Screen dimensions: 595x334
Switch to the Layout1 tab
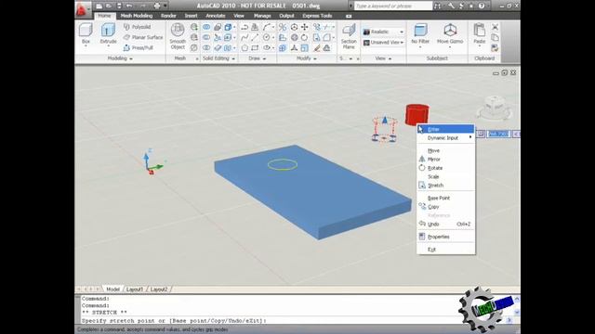tap(135, 289)
